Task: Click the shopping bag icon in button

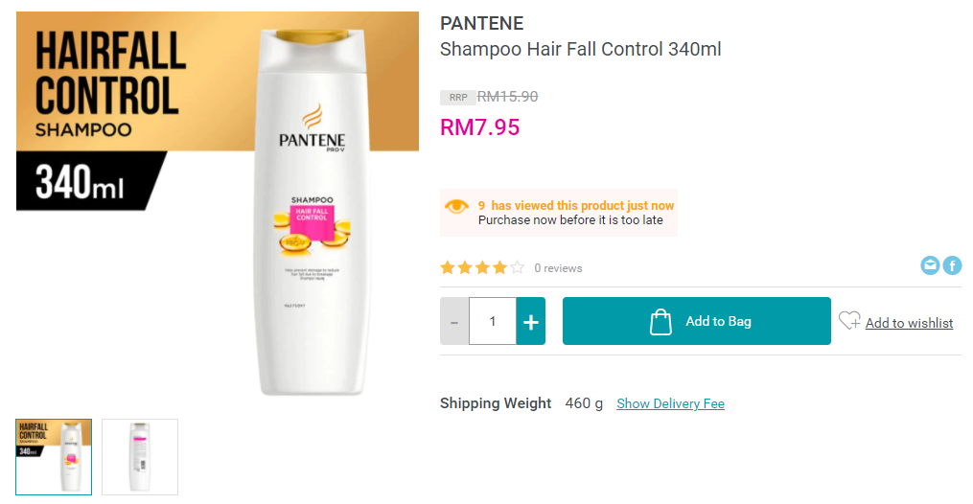Action: [660, 322]
